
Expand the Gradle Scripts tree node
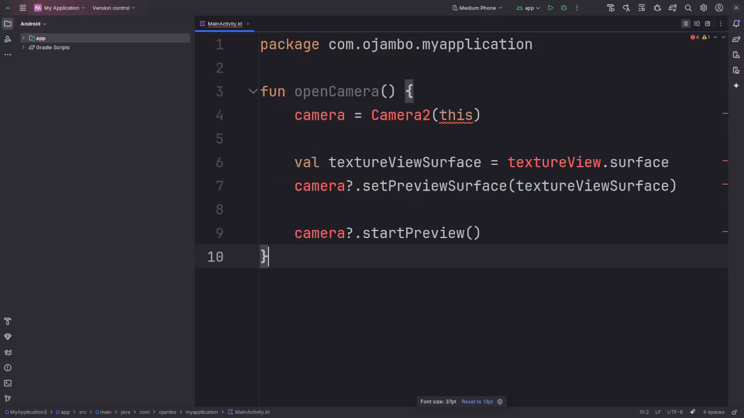point(23,48)
